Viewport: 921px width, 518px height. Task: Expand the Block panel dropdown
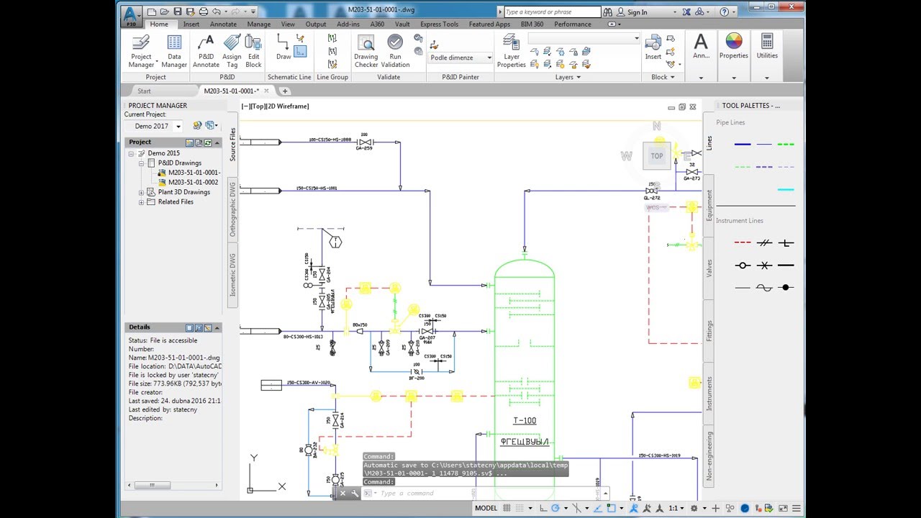coord(663,77)
